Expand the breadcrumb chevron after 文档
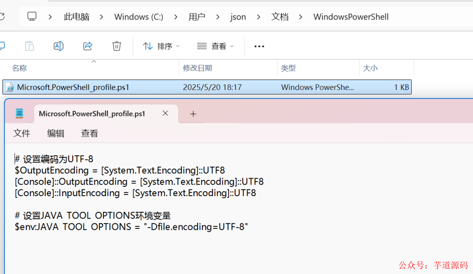This screenshot has height=274, width=473. (x=301, y=17)
